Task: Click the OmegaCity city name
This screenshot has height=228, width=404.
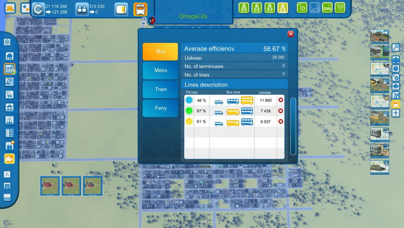Action: point(193,16)
